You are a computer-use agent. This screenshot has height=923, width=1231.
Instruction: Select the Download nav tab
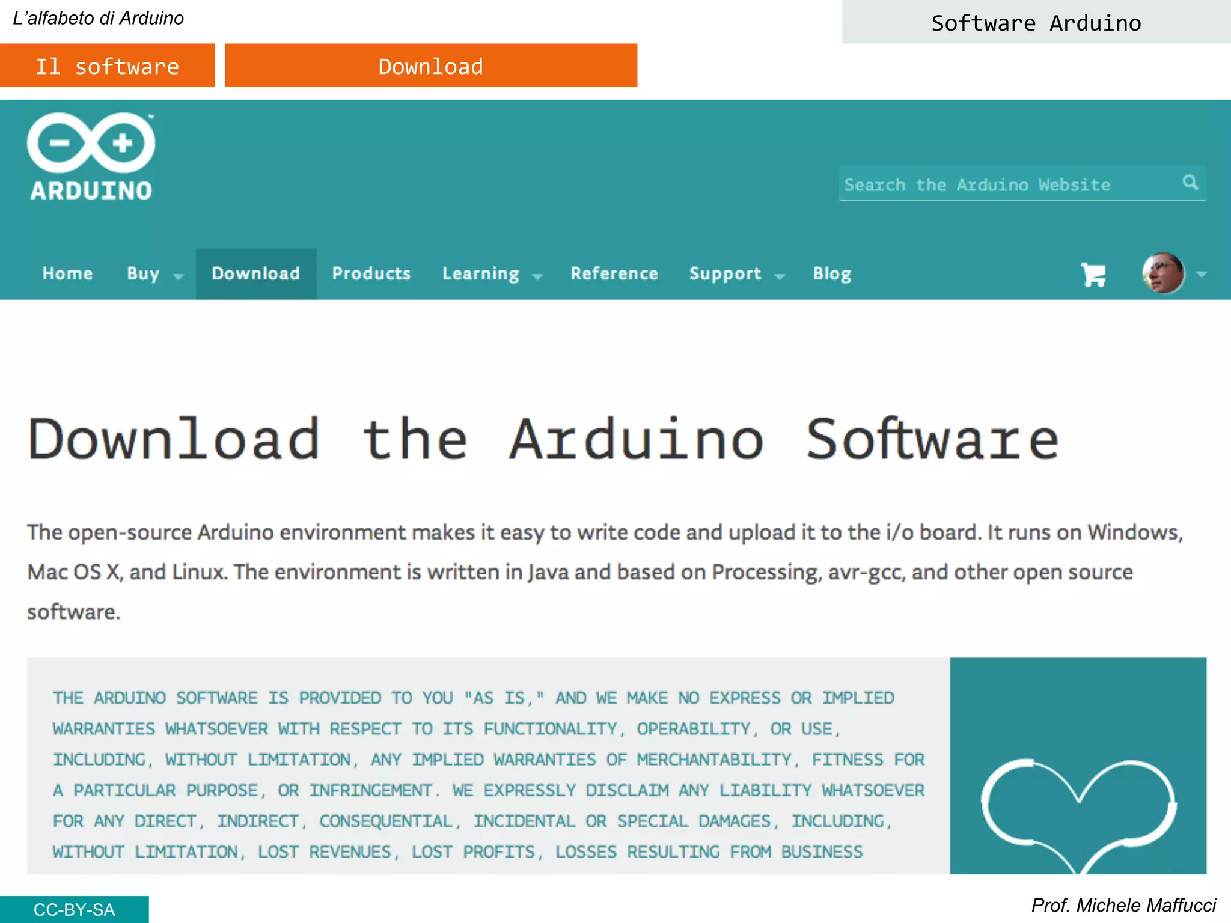click(x=256, y=273)
